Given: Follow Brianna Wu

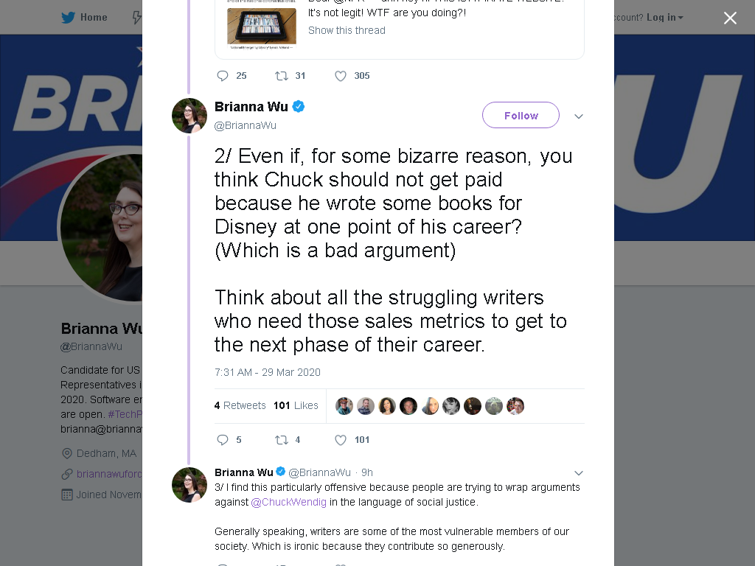Looking at the screenshot, I should coord(521,115).
